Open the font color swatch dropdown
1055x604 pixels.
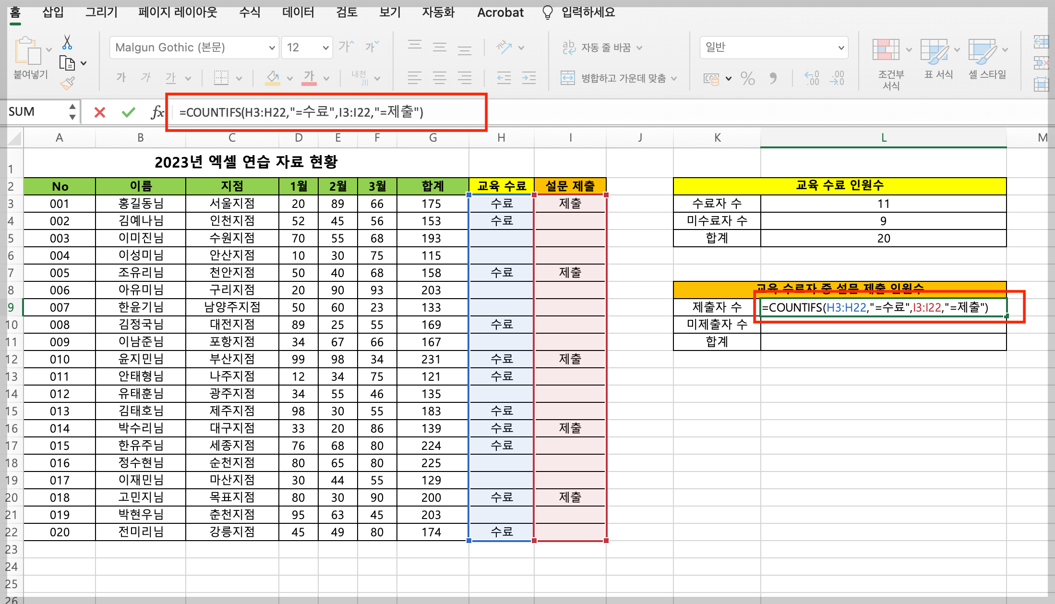pos(326,78)
